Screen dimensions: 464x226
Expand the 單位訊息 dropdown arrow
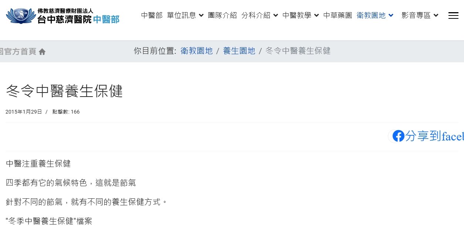[201, 15]
